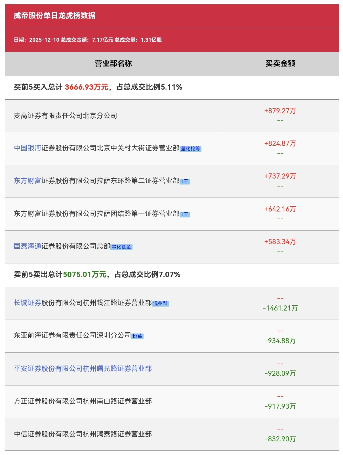Open the 国泰海通 link

28,246
